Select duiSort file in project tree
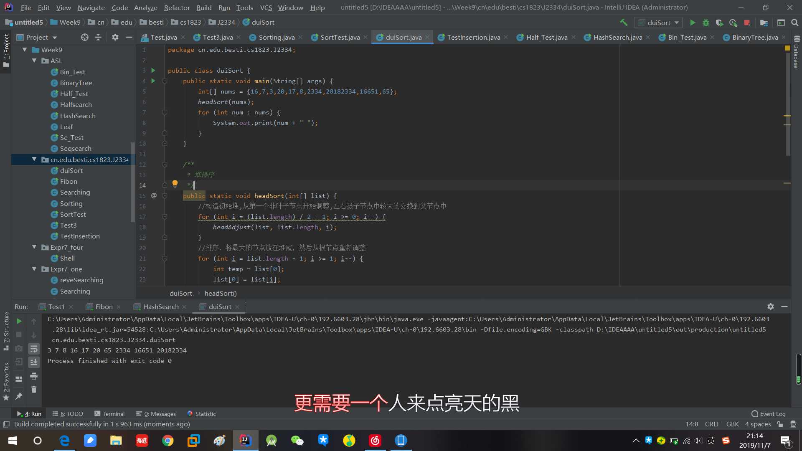This screenshot has height=451, width=802. (x=71, y=170)
